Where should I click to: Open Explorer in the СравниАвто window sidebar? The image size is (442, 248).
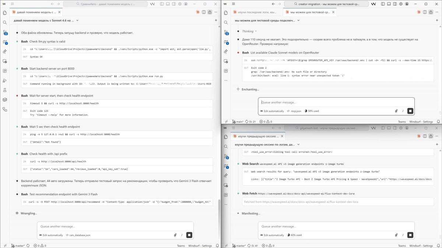5,13
